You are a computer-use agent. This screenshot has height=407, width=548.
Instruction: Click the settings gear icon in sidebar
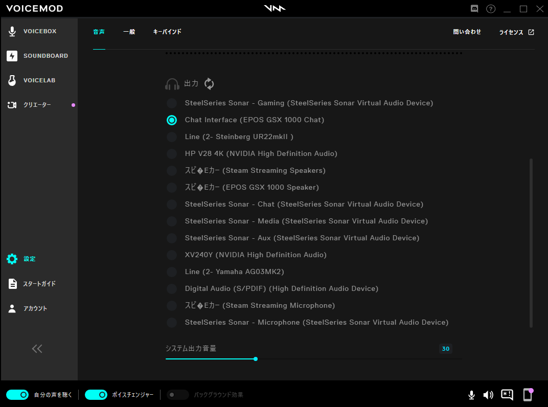point(12,259)
